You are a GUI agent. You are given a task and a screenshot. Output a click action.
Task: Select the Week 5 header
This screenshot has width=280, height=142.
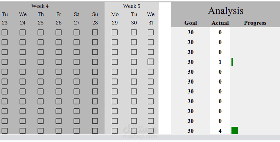[x=132, y=6]
